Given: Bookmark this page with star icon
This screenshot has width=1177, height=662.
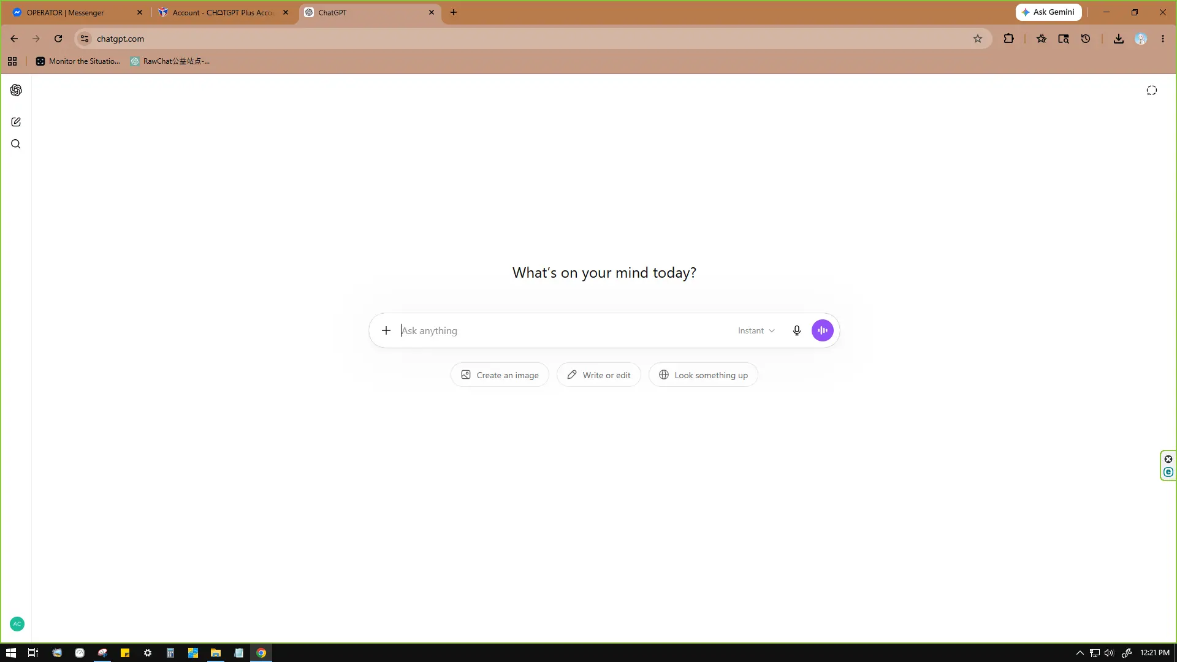Looking at the screenshot, I should [978, 39].
